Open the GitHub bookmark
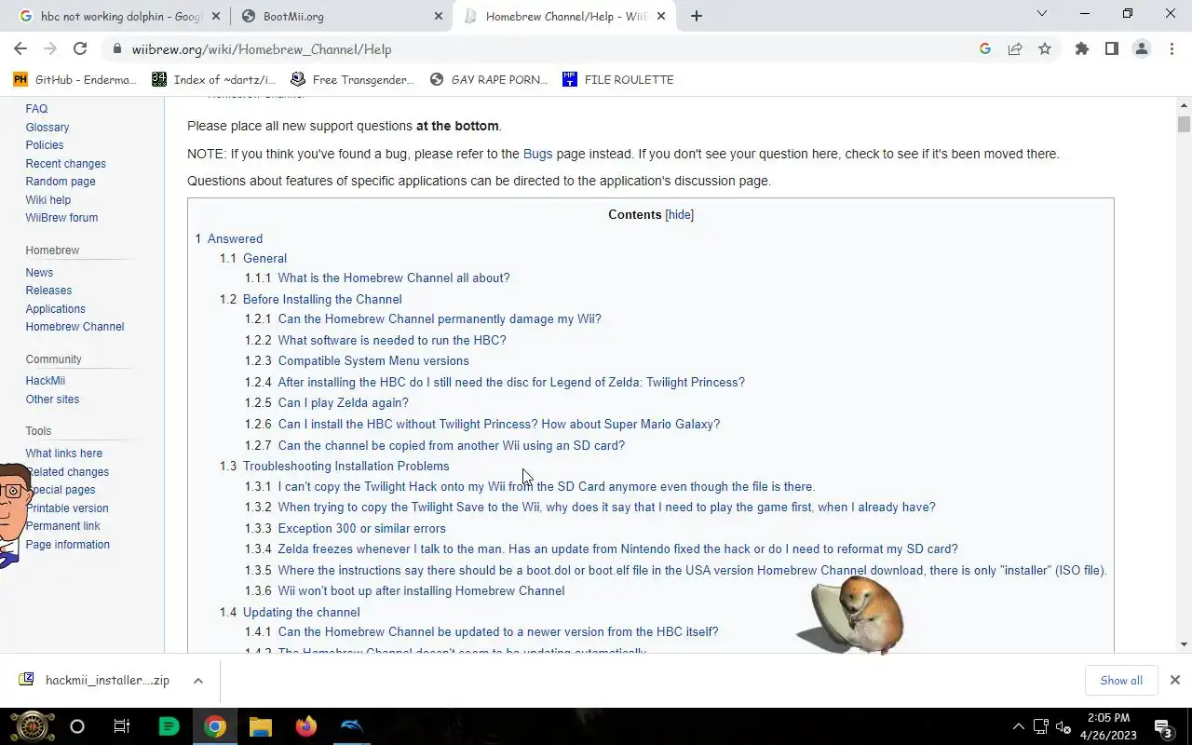This screenshot has width=1192, height=745. tap(74, 80)
